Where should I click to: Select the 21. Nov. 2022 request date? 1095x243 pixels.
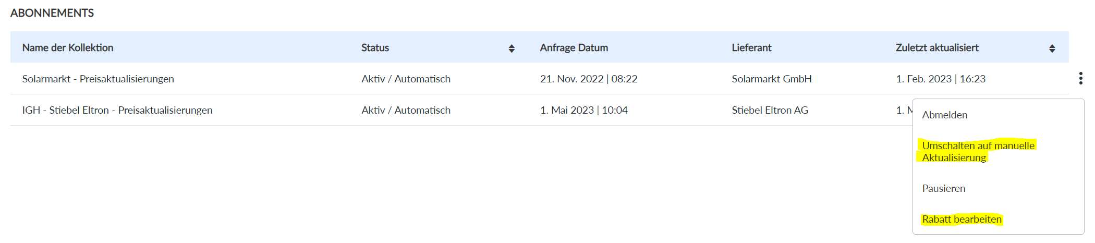588,79
